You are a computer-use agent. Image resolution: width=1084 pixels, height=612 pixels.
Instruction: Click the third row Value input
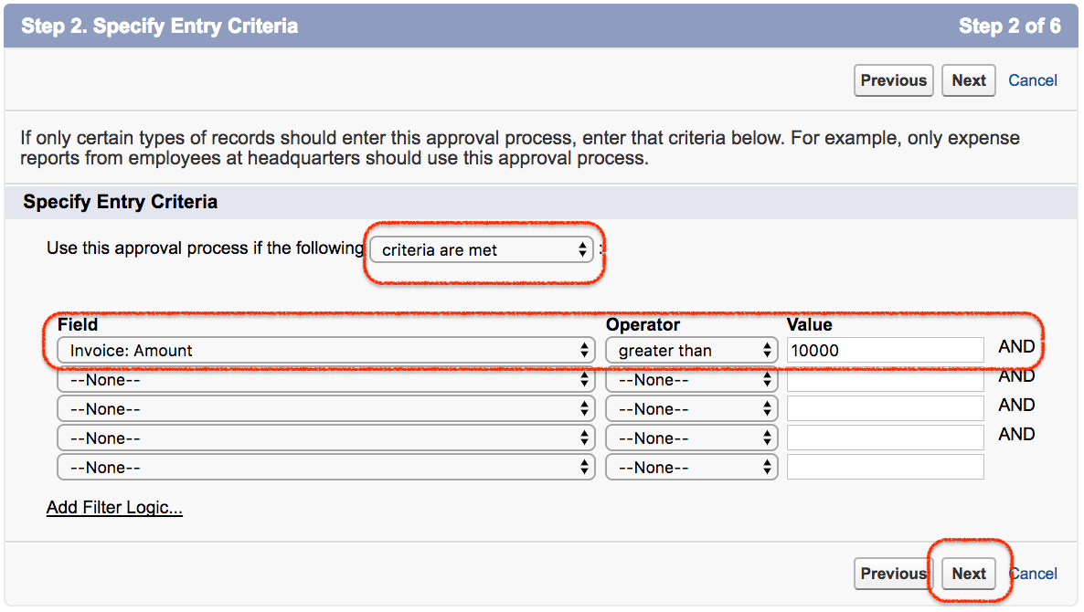pyautogui.click(x=885, y=409)
